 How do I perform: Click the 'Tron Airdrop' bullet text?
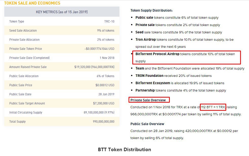(184, 43)
